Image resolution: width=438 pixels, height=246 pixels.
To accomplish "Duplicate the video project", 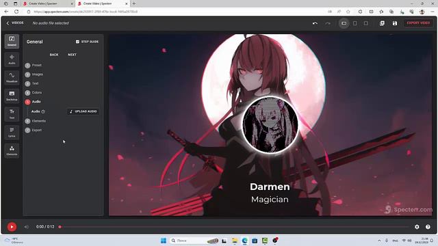I will tap(382, 23).
